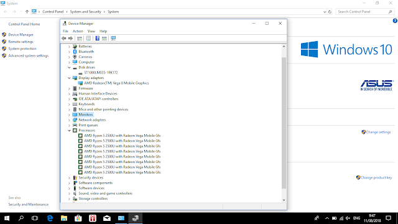Open the Action menu
The image size is (398, 224).
[78, 31]
